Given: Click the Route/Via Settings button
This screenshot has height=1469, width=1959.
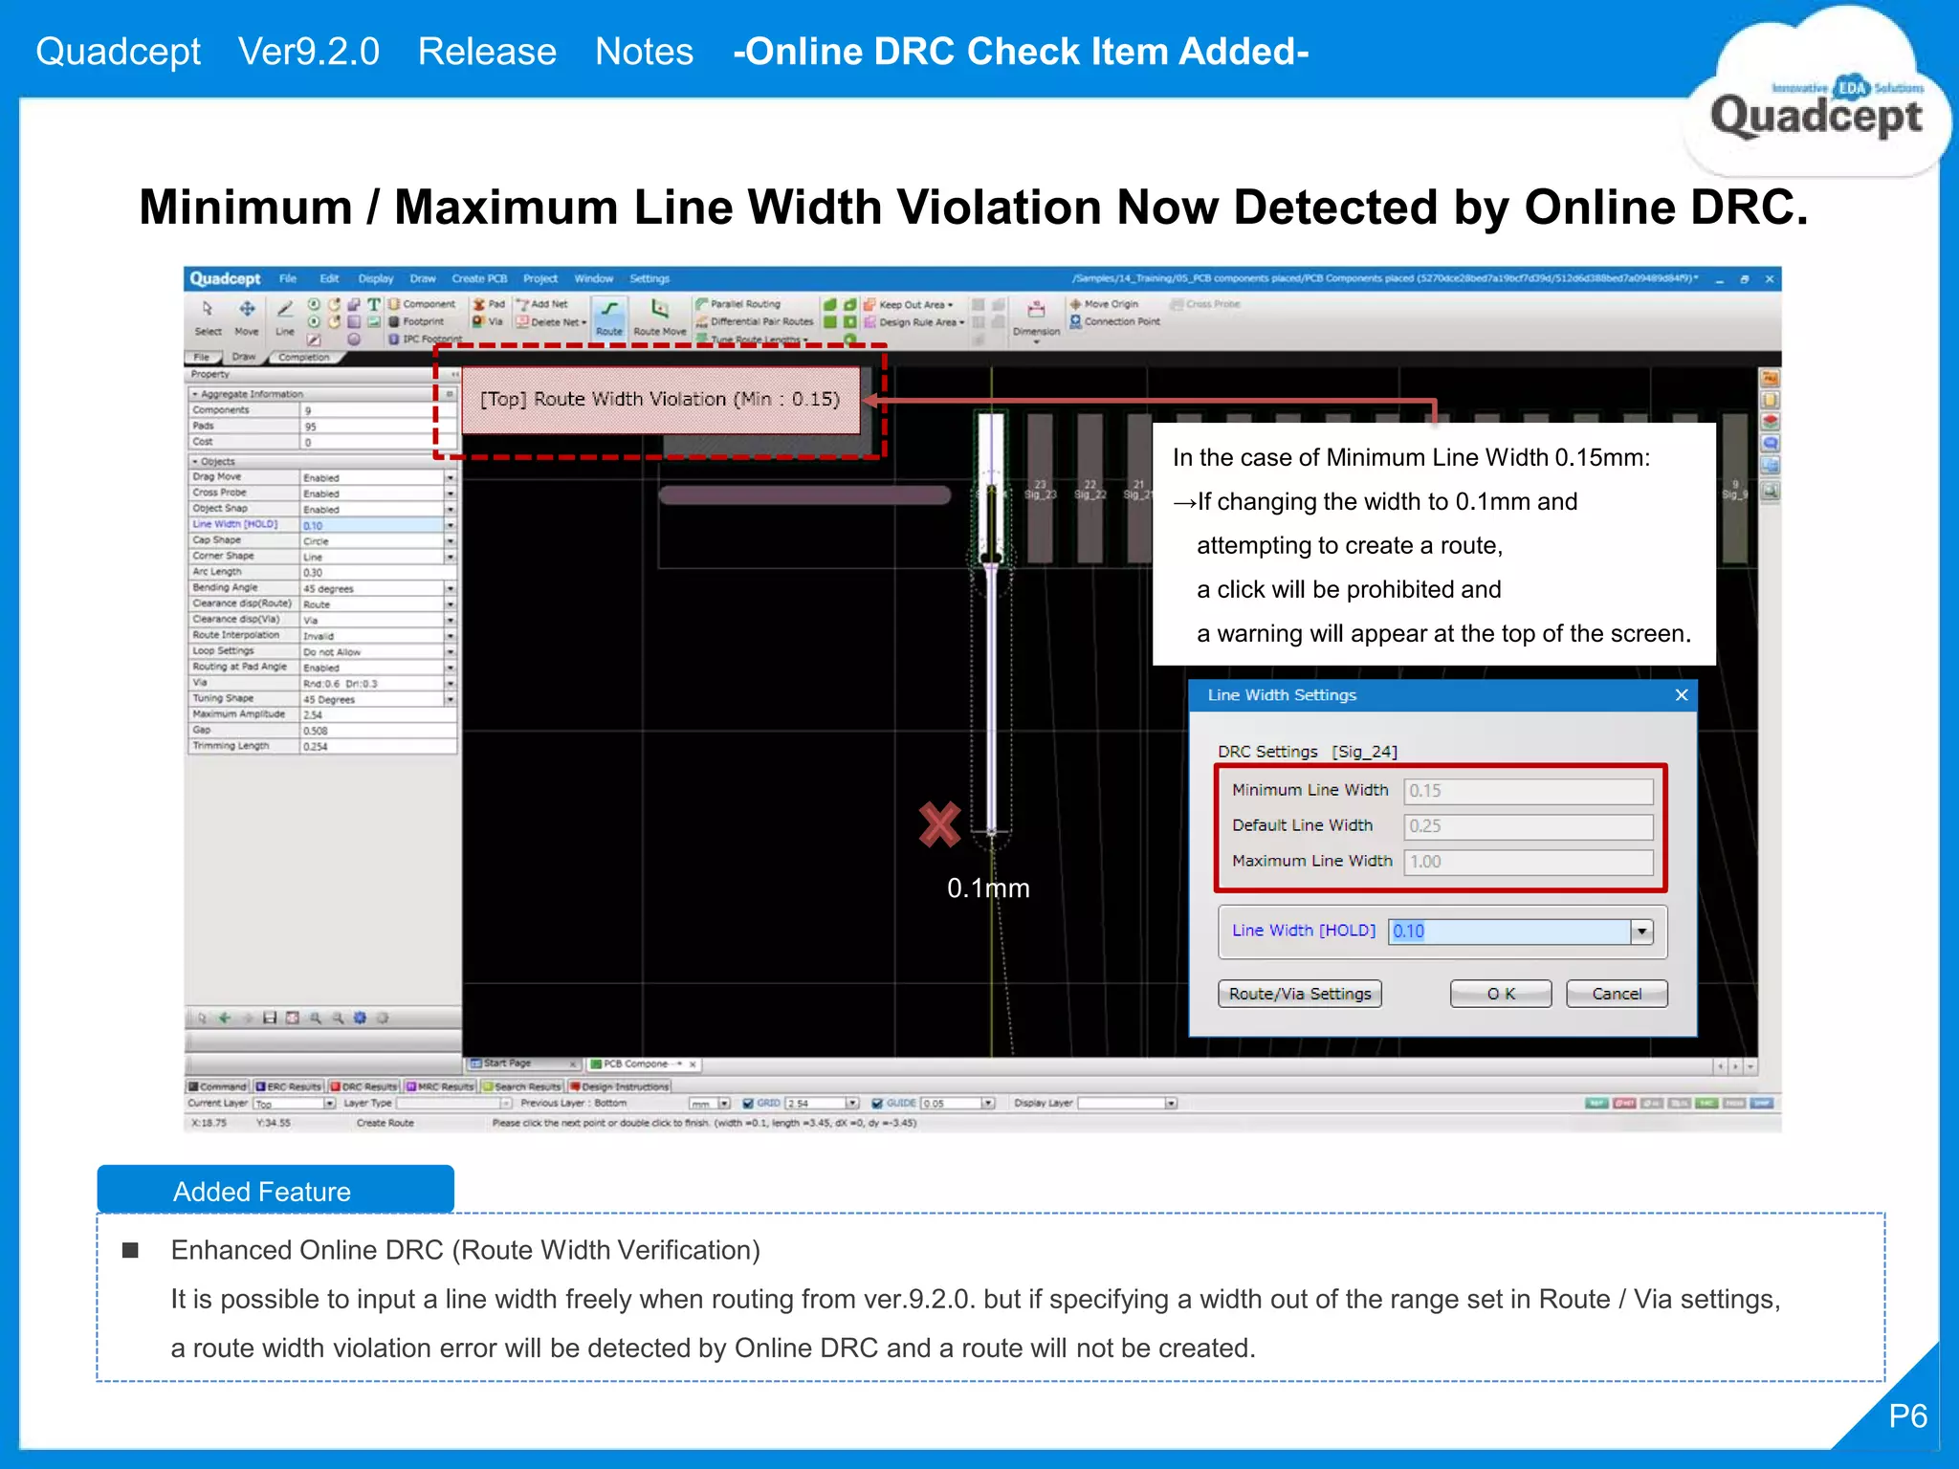Looking at the screenshot, I should pyautogui.click(x=1299, y=995).
